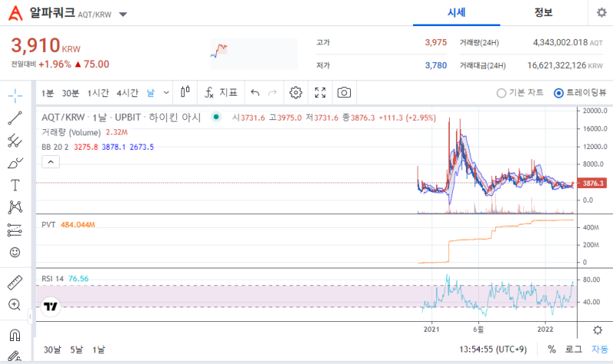Open page settings gear at top right
The width and height of the screenshot is (613, 364).
click(x=602, y=12)
